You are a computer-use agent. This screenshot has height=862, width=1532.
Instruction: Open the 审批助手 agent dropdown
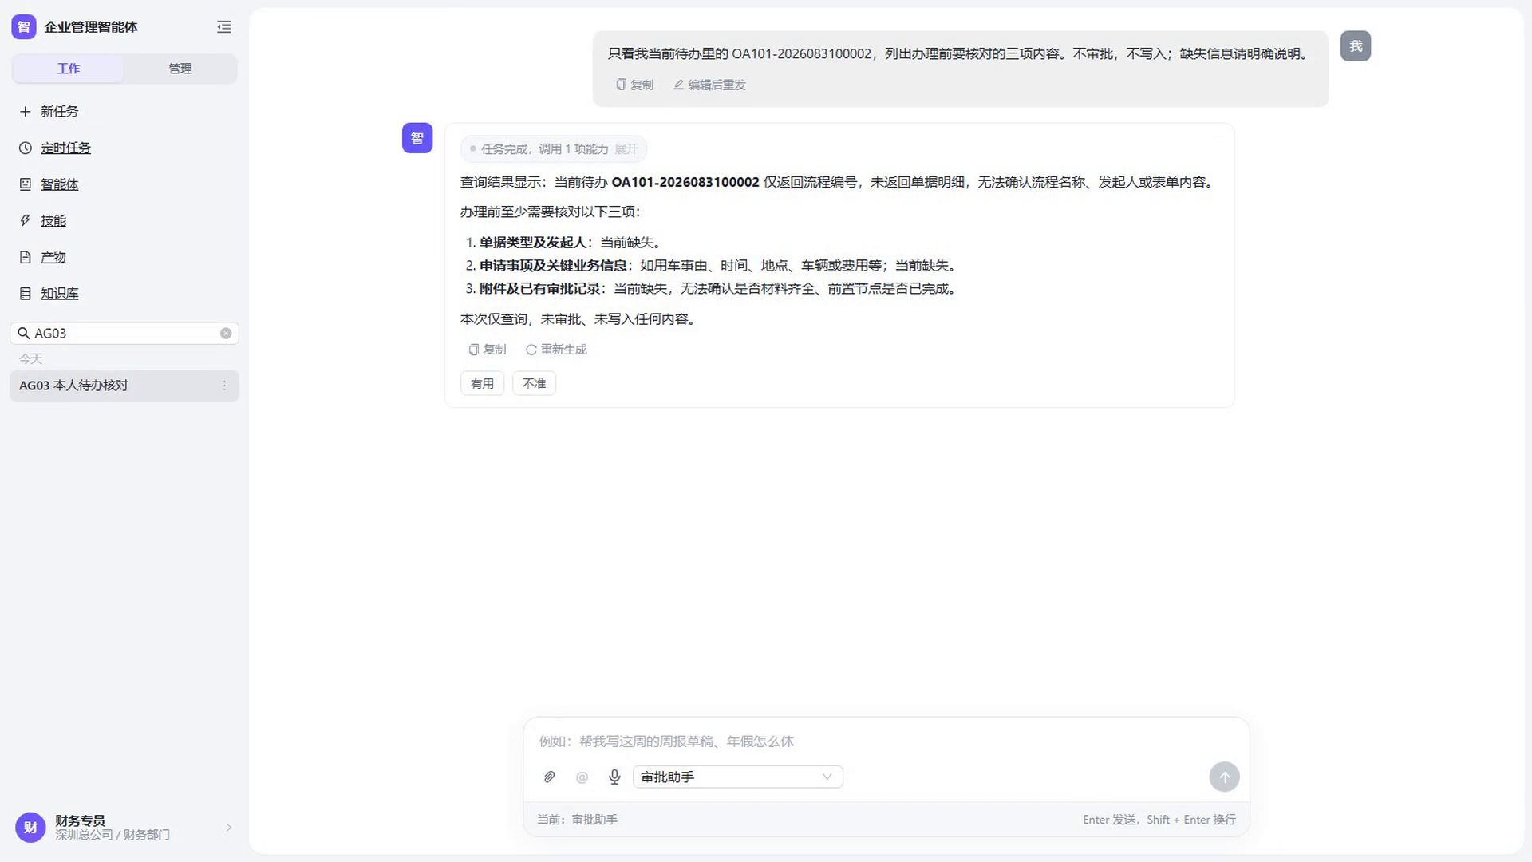738,777
